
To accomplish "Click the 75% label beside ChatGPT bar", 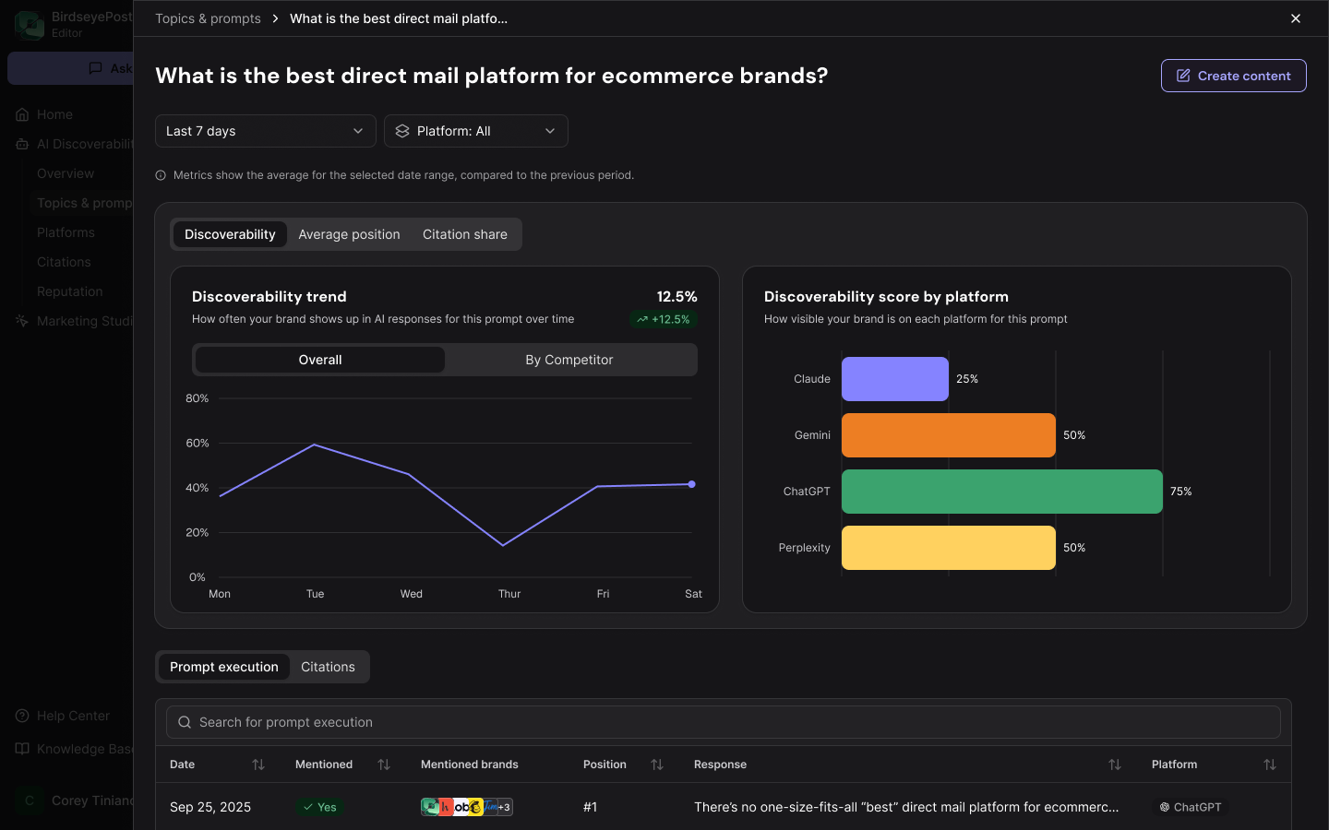I will coord(1181,492).
